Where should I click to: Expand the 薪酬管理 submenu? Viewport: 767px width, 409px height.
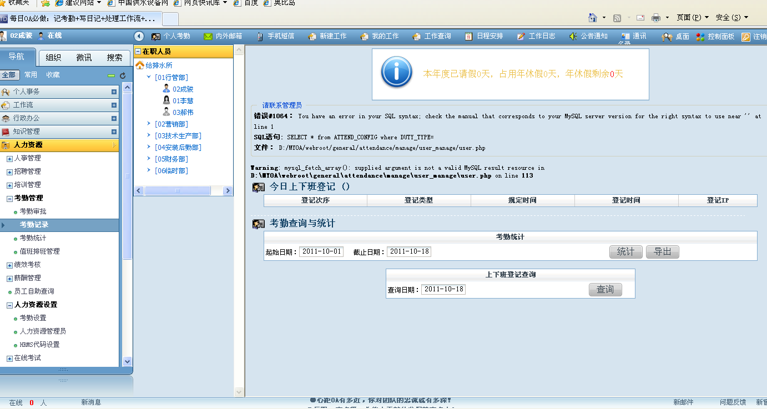click(9, 279)
